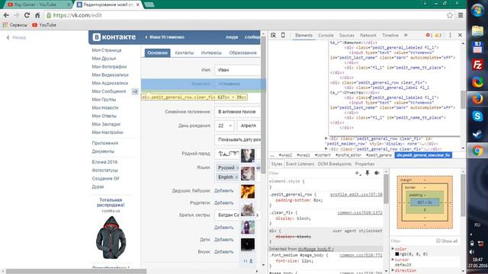Open the Properties pane

(x=364, y=164)
